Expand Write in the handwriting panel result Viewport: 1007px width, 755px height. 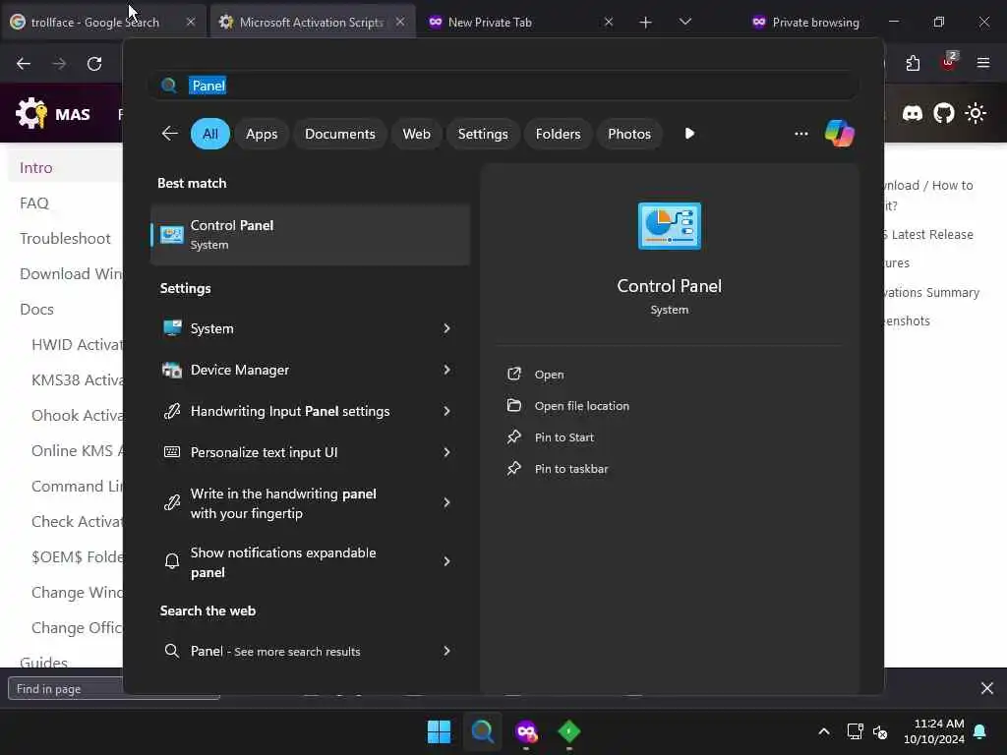[446, 502]
